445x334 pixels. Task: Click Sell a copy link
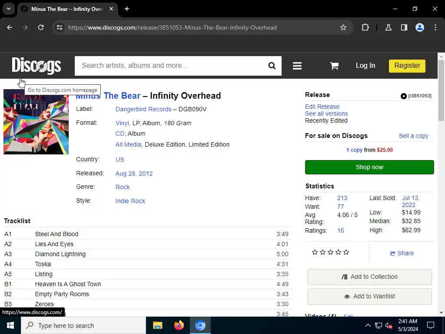tap(414, 136)
